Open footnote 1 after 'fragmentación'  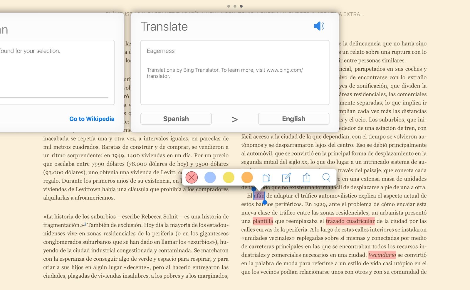(85, 224)
